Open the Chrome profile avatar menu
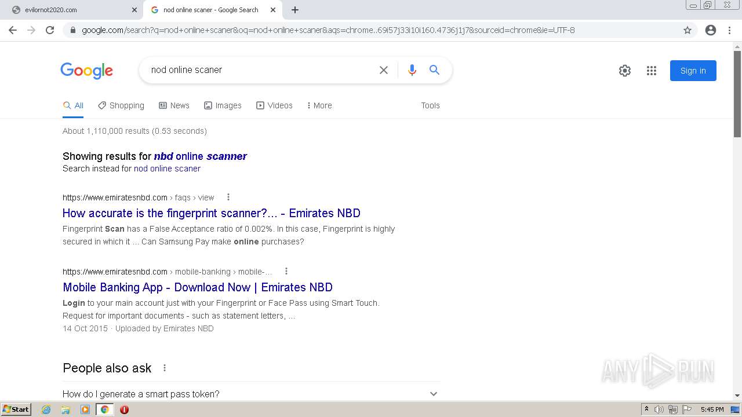The width and height of the screenshot is (742, 417). click(711, 30)
